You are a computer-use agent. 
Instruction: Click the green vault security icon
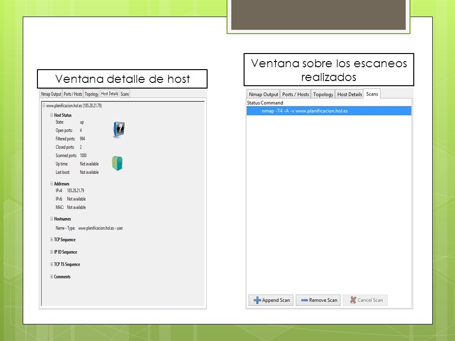tap(117, 163)
